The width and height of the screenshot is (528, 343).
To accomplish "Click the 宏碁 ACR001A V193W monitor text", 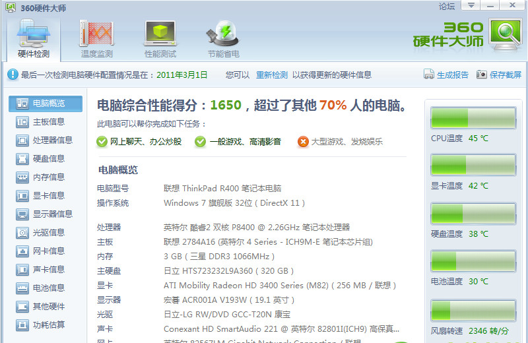I will [229, 300].
